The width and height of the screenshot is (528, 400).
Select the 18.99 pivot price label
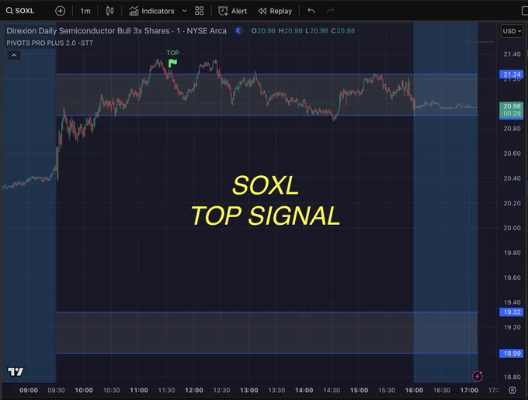[511, 353]
